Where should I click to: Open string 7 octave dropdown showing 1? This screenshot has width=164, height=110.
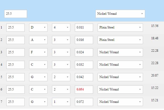(61, 102)
